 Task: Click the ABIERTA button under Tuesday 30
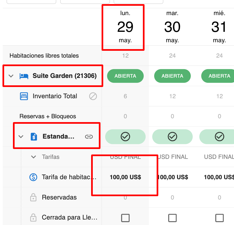172,76
